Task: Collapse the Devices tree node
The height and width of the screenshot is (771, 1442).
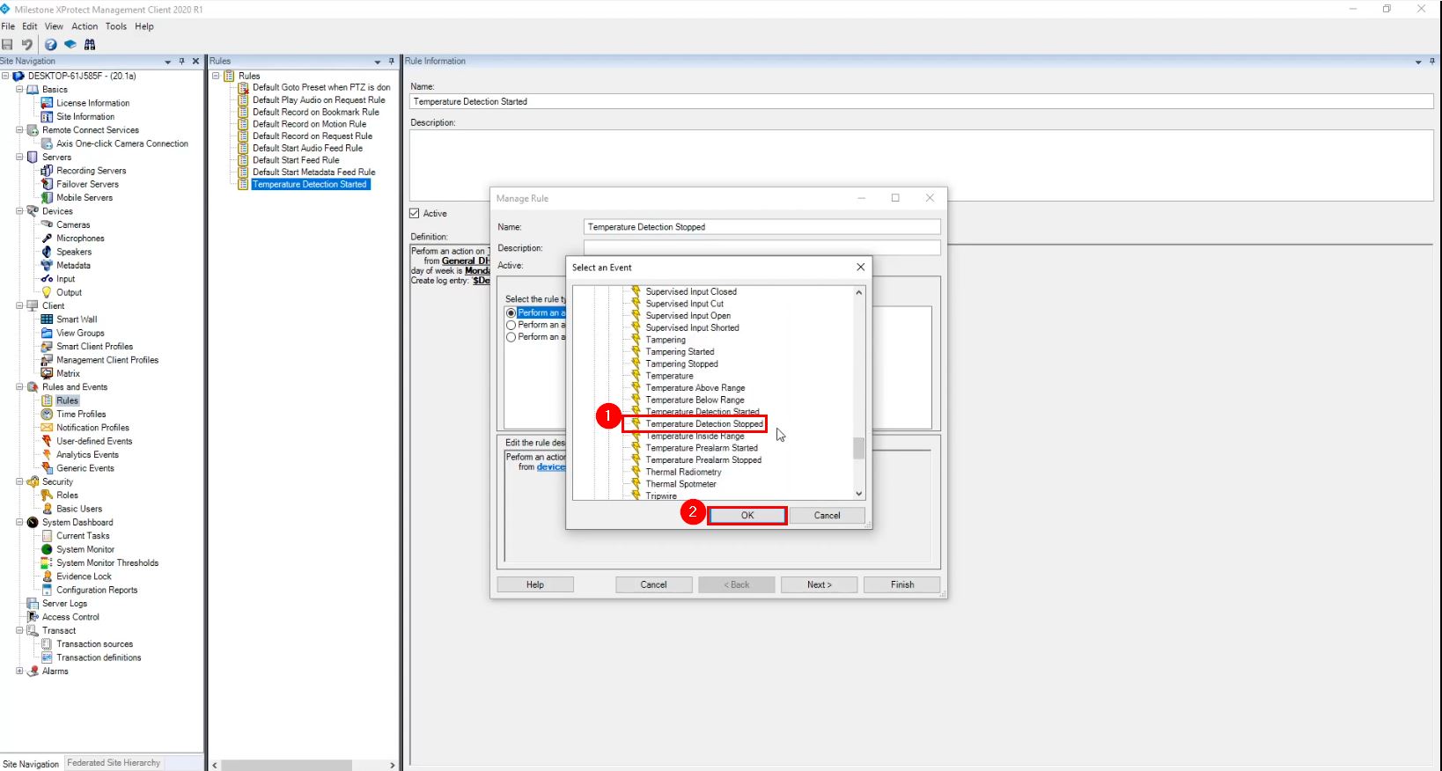Action: (x=19, y=211)
